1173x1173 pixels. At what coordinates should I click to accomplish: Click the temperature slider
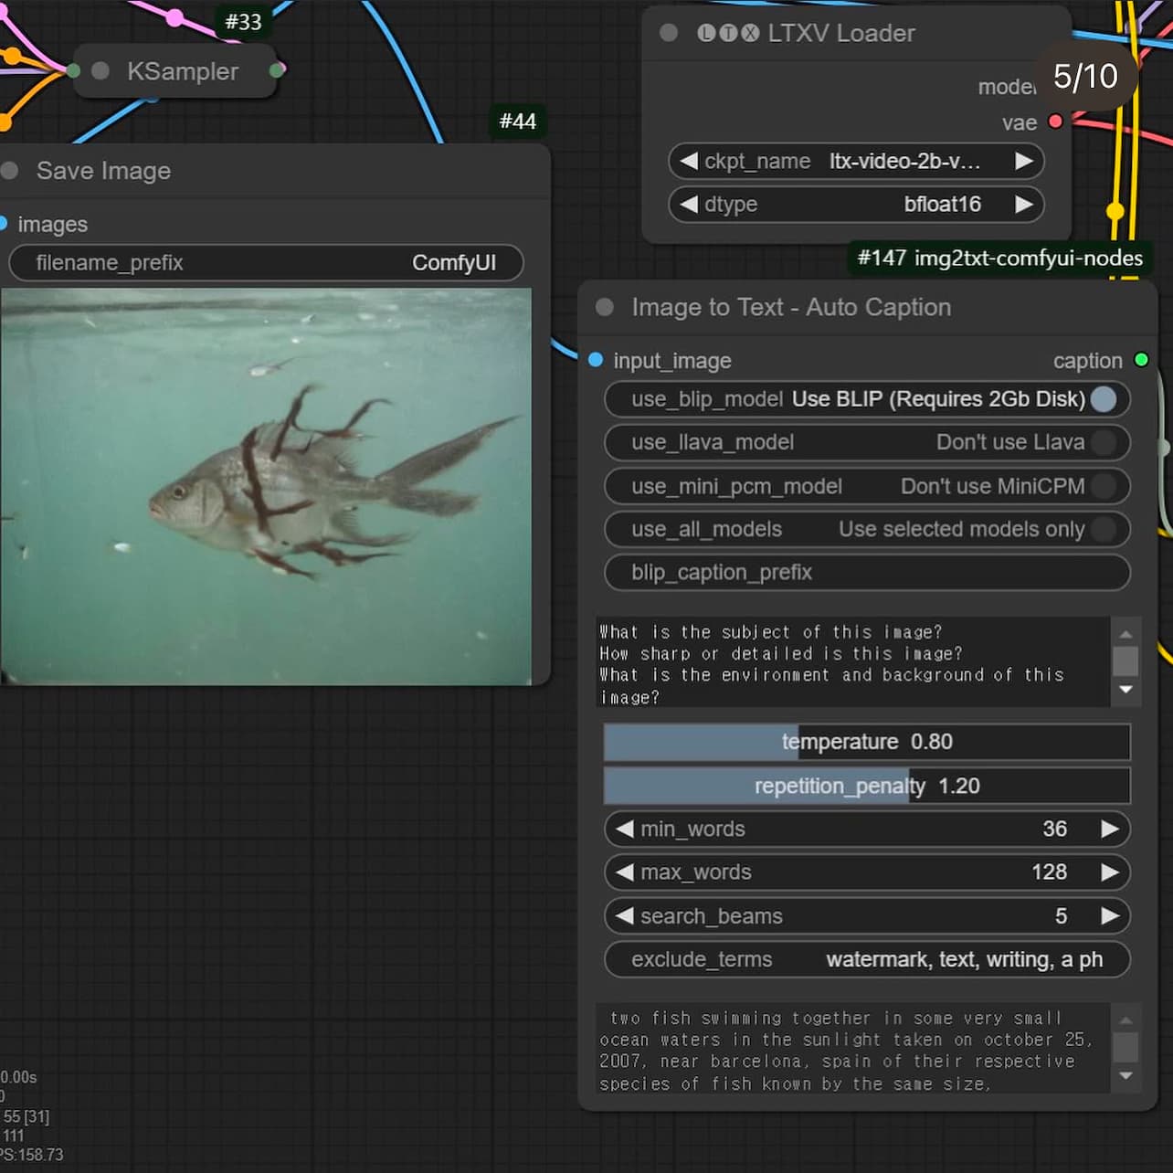pos(866,742)
